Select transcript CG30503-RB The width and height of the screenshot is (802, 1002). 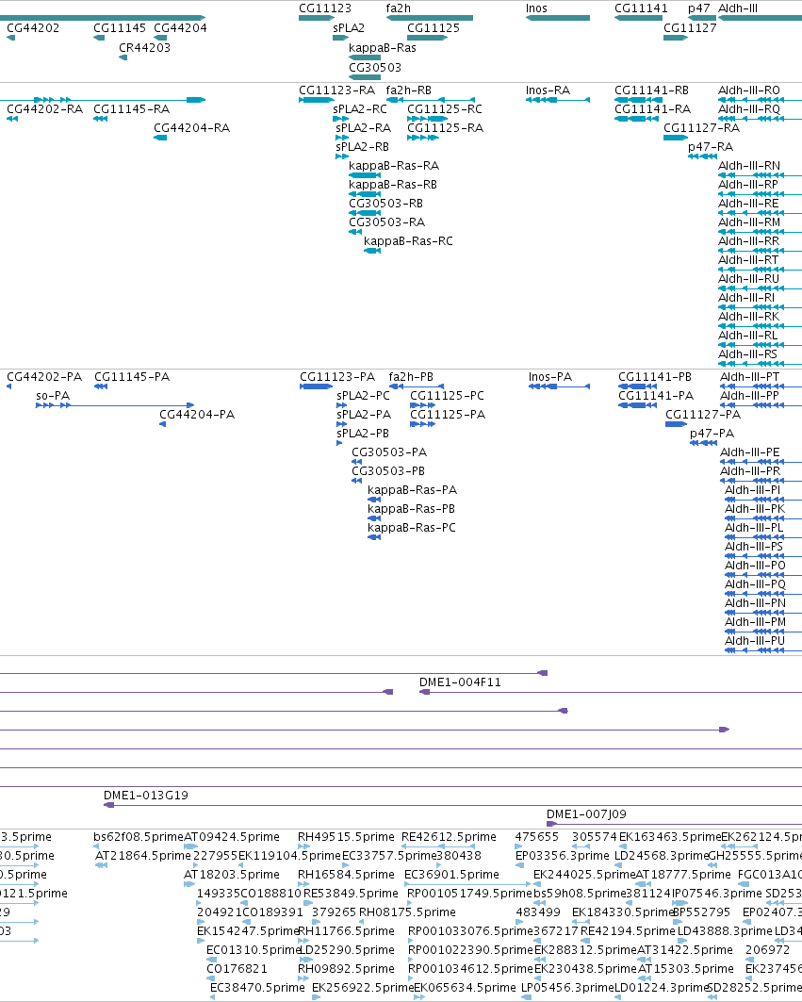click(386, 204)
